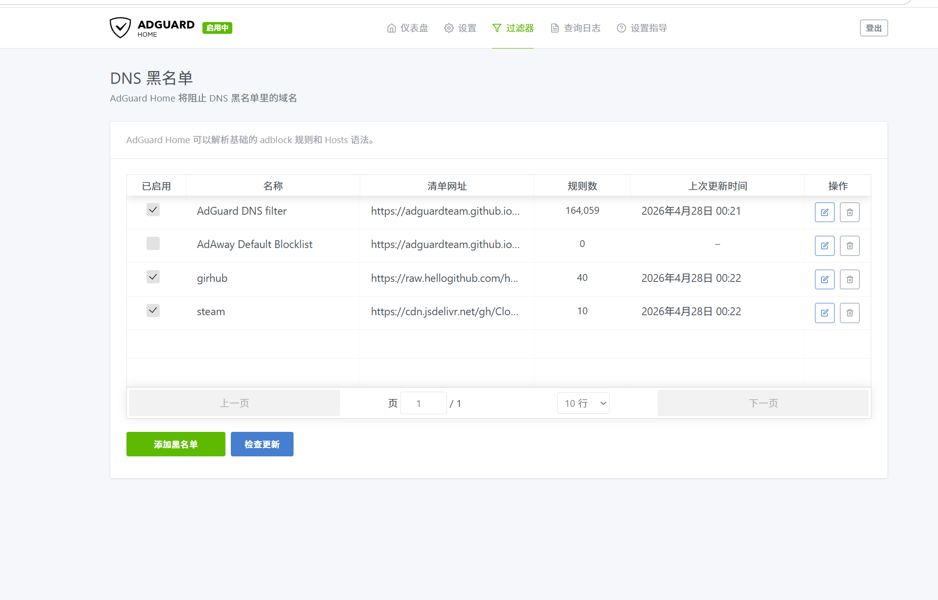Delete the steam blocklist

click(x=849, y=313)
